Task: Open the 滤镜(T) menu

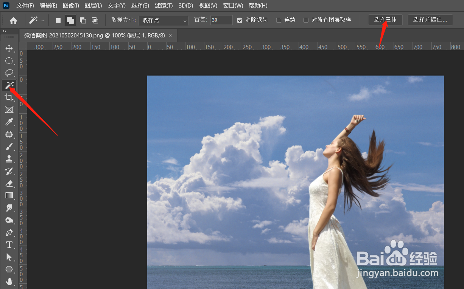Action: point(164,6)
